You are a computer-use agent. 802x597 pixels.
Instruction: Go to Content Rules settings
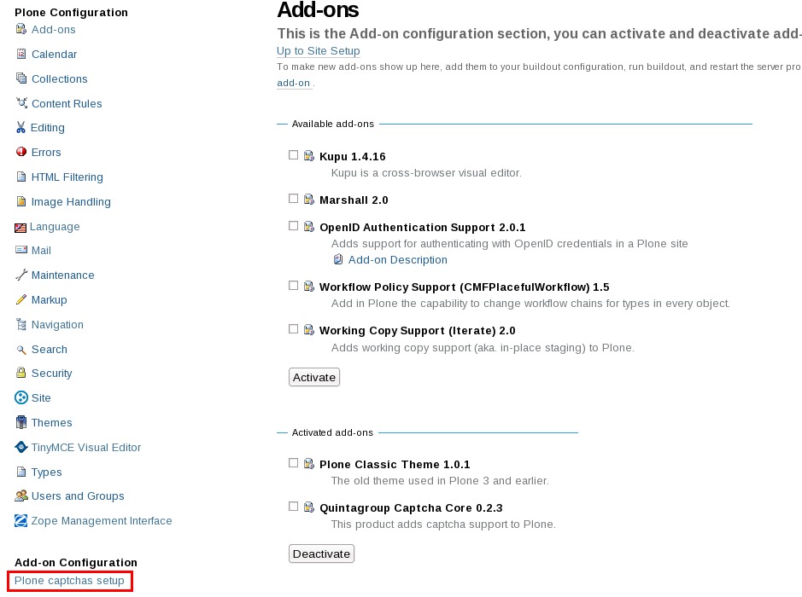(67, 104)
